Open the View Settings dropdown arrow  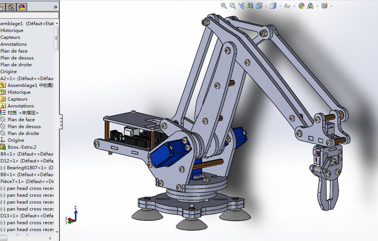pyautogui.click(x=331, y=6)
